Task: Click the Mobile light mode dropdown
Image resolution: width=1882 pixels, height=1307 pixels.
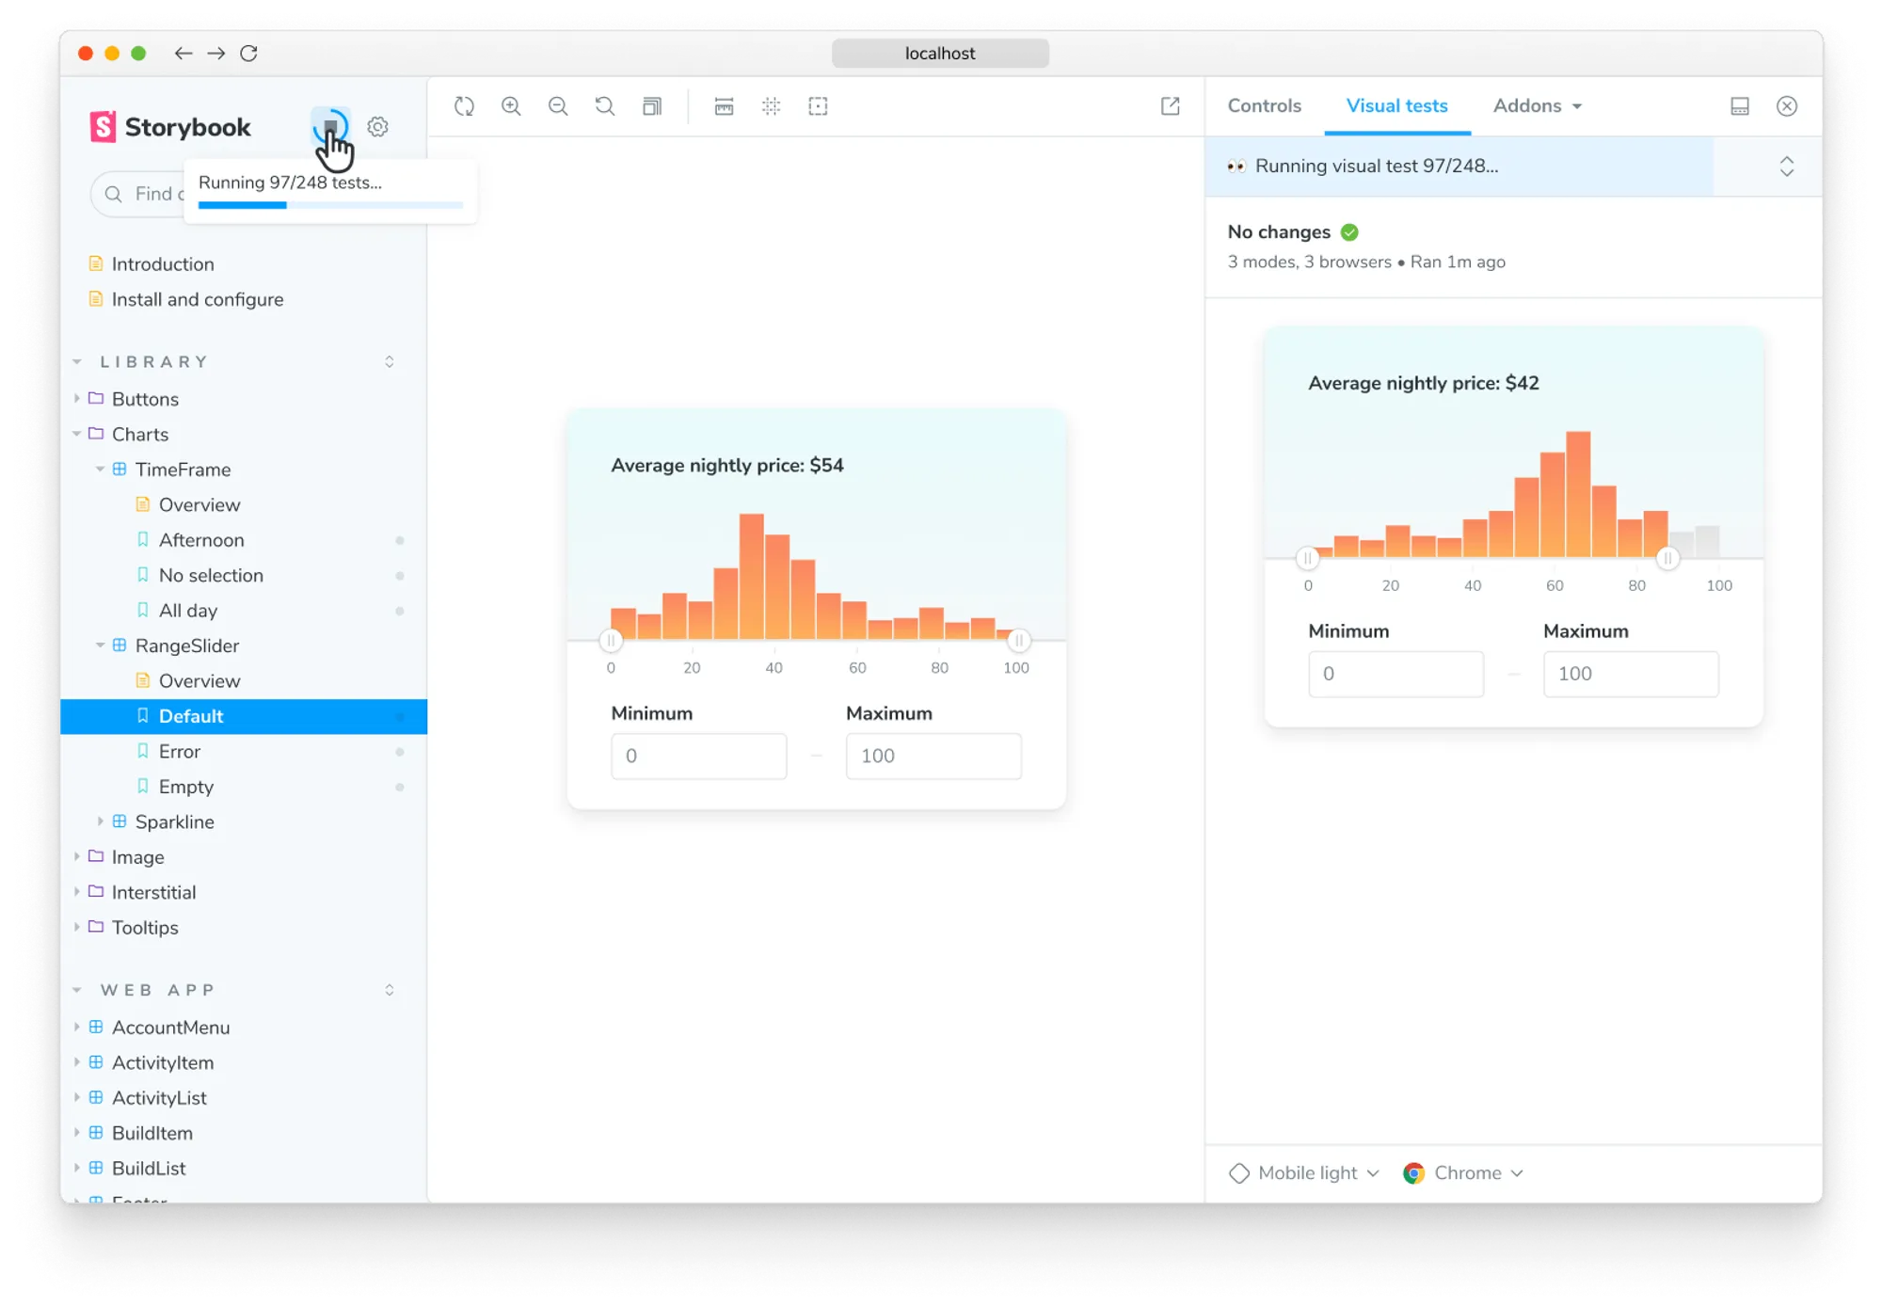Action: pos(1304,1172)
